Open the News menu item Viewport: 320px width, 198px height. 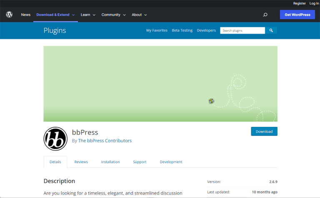pos(26,15)
